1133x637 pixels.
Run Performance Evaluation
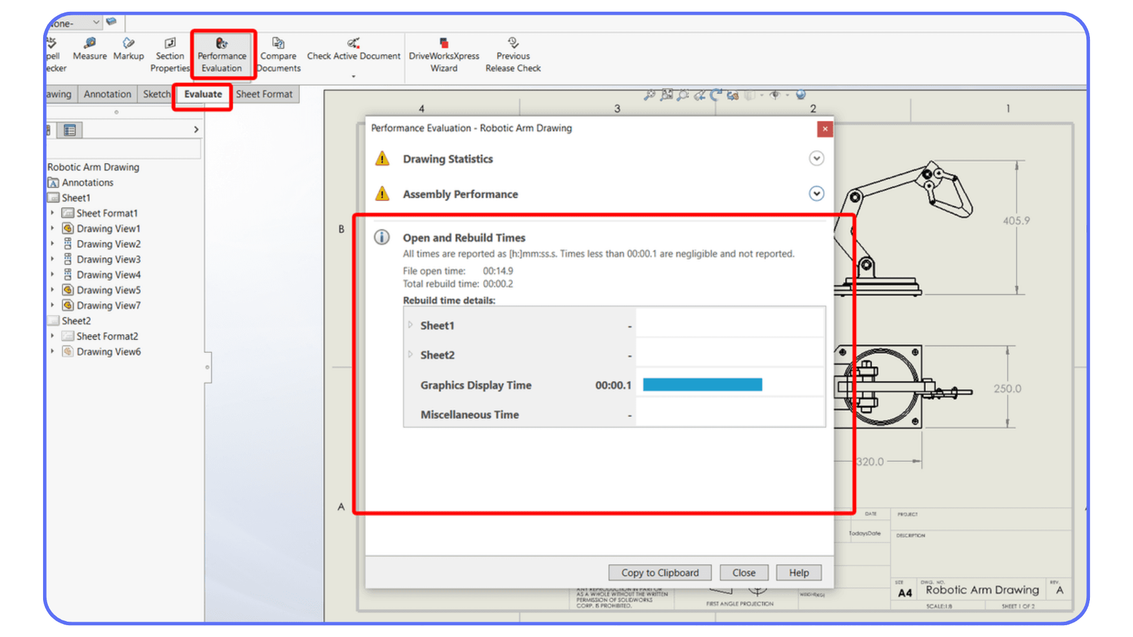[x=222, y=53]
